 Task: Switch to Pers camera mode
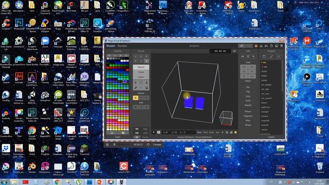click(x=199, y=133)
